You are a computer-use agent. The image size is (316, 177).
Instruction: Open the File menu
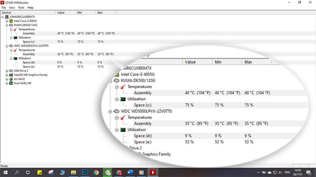coord(4,7)
